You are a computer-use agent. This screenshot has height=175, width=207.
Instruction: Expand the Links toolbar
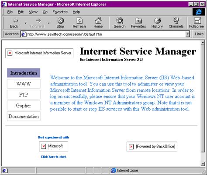199,34
